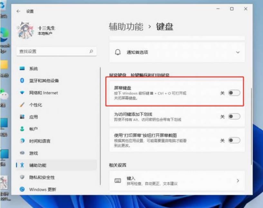Click the 通知首选项 bell icon
The height and width of the screenshot is (208, 263).
tap(117, 52)
